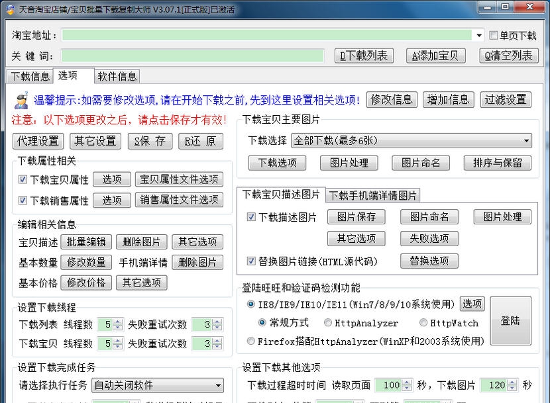Image resolution: width=550 pixels, height=403 pixels.
Task: Increase 下载列表 thread count with up arrow
Action: pyautogui.click(x=118, y=322)
